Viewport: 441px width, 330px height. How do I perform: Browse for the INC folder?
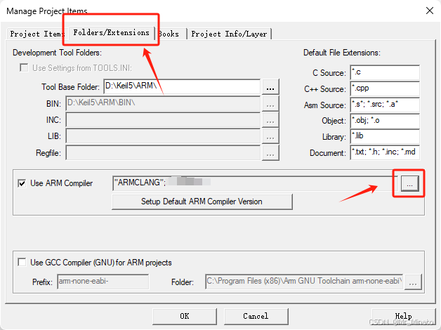pos(270,120)
